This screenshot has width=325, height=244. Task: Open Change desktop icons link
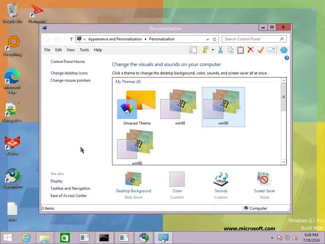coord(69,73)
